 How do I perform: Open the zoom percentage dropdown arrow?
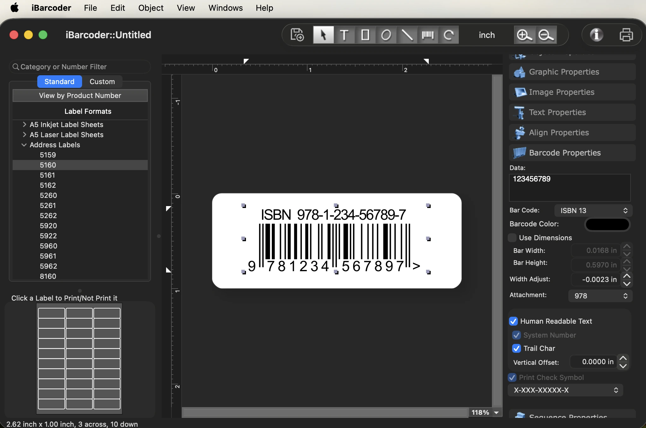(x=496, y=413)
